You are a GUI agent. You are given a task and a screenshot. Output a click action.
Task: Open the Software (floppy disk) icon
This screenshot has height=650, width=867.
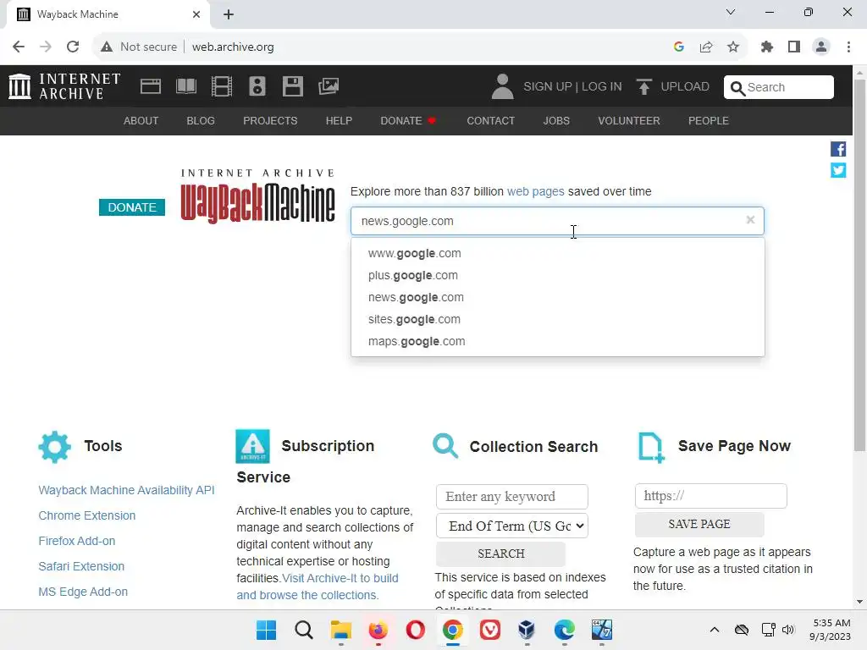[292, 86]
